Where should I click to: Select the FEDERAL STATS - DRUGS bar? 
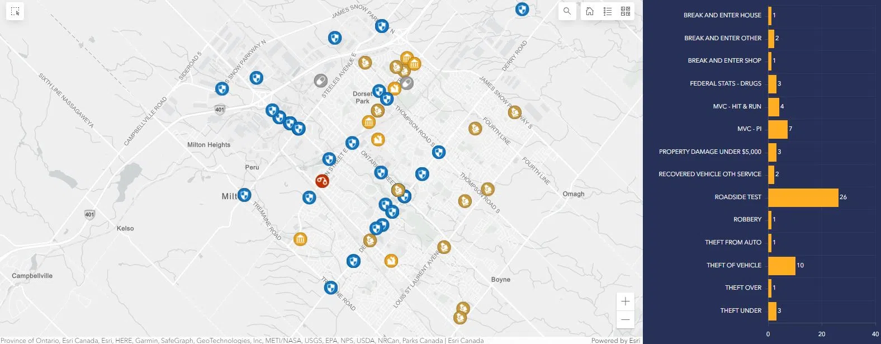pos(772,84)
